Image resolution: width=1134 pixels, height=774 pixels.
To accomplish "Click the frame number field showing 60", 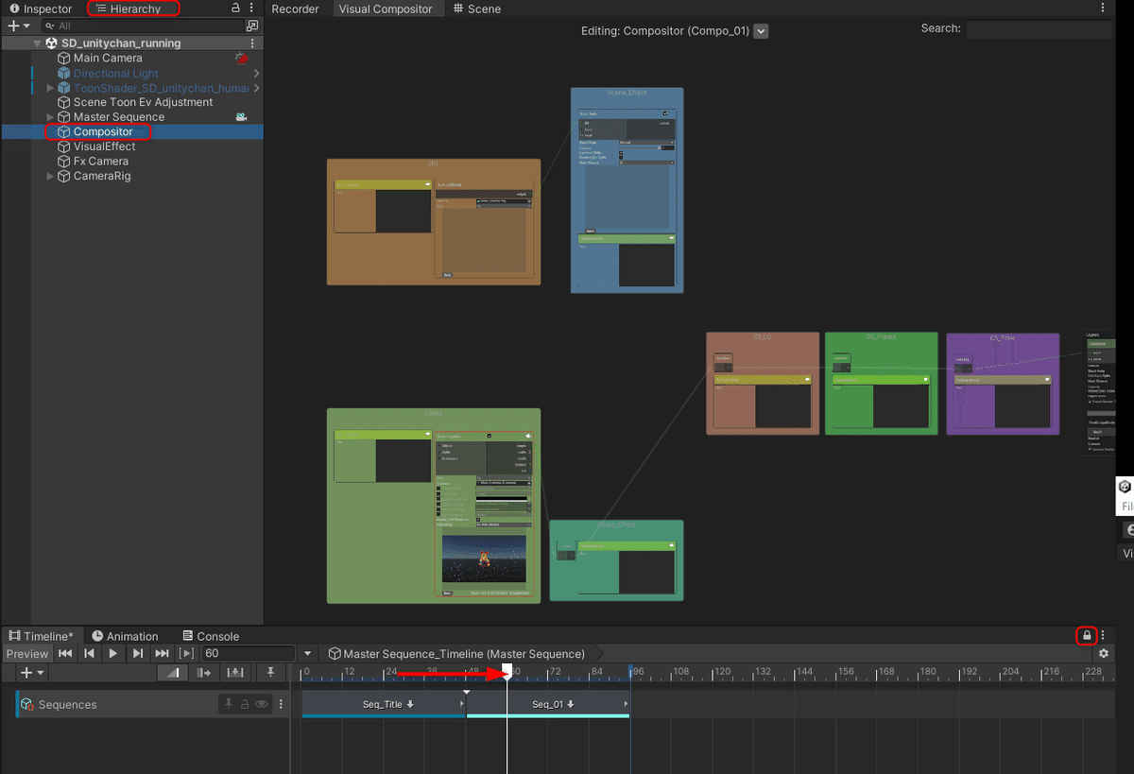I will coord(249,653).
